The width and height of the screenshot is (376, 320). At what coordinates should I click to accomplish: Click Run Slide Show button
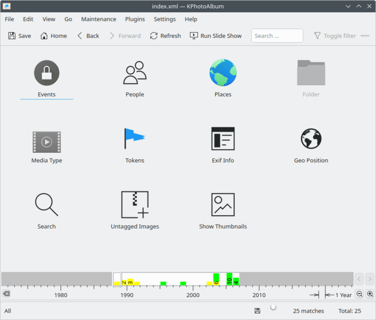click(216, 36)
